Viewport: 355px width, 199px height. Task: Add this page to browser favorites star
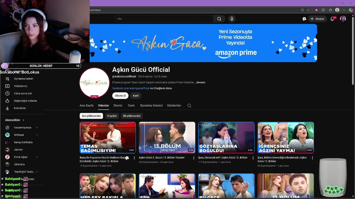coord(308,10)
